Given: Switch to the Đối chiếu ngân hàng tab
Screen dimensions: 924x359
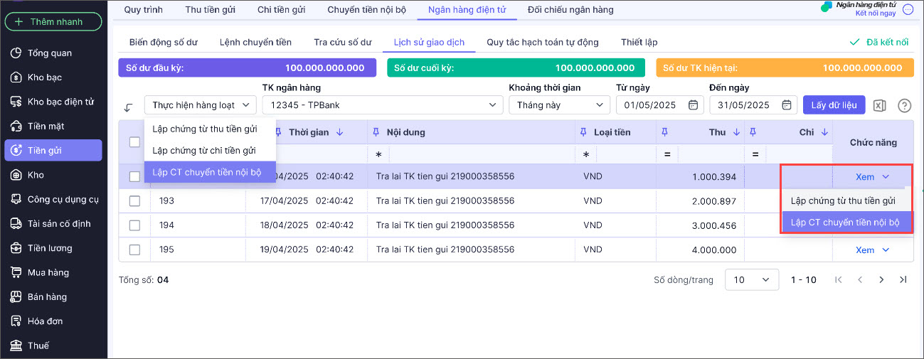Looking at the screenshot, I should (570, 10).
